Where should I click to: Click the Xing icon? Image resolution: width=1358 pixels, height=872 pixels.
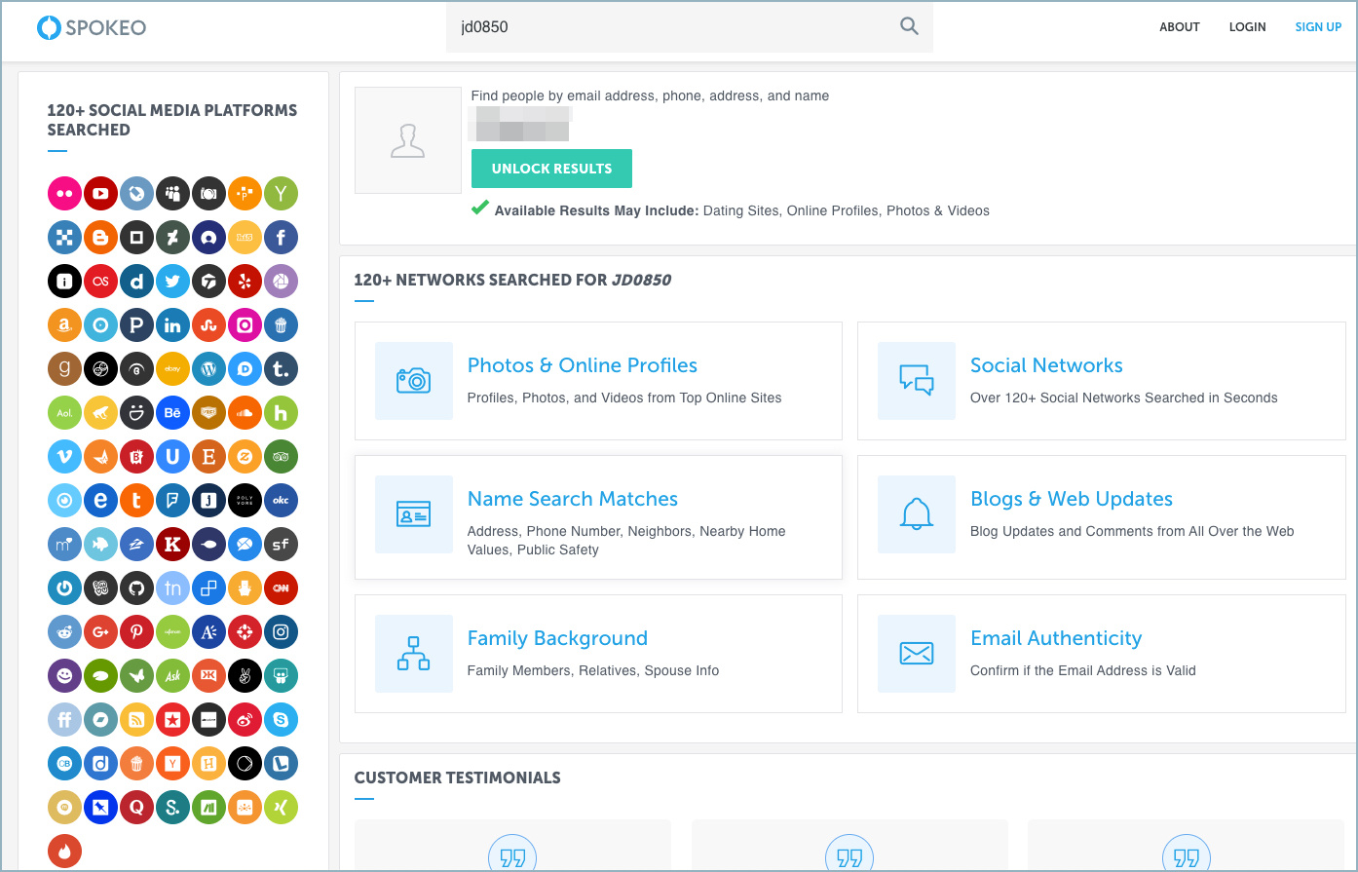pyautogui.click(x=281, y=808)
